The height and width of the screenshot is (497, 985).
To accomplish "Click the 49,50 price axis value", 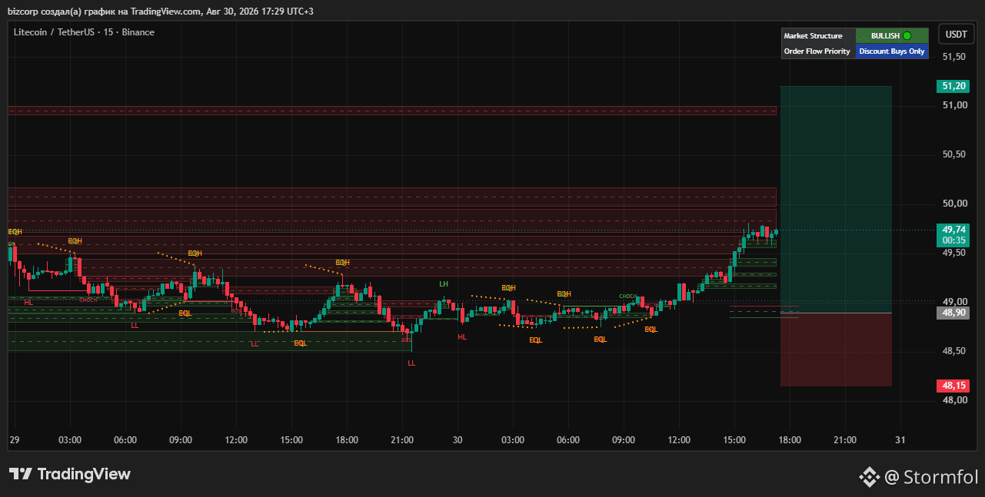I will click(954, 253).
